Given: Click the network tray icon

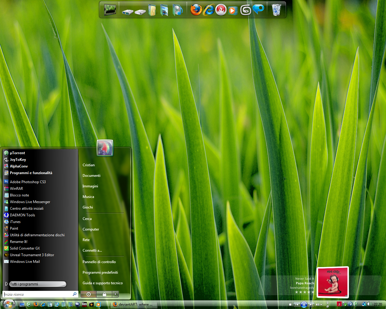Looking at the screenshot, I should tap(364, 304).
